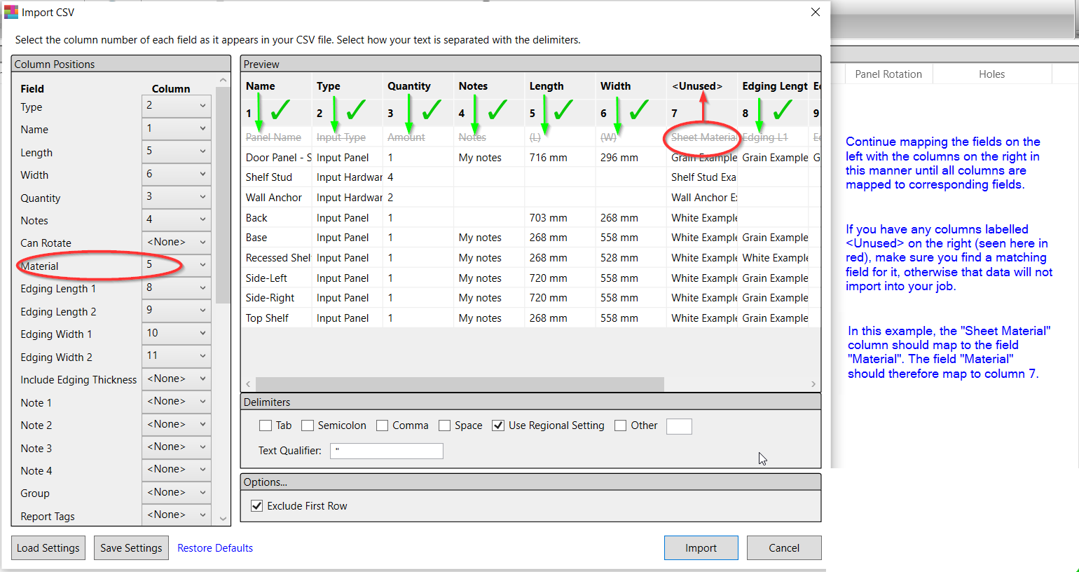Select the Quantity preview column header
This screenshot has width=1079, height=572.
point(409,86)
